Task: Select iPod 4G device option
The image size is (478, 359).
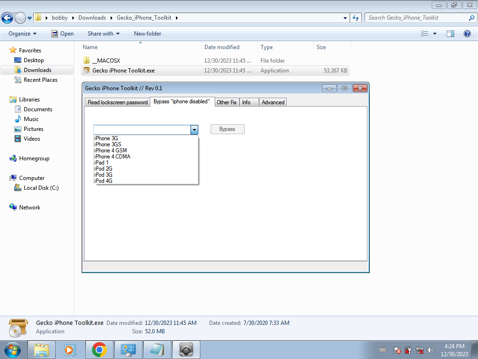Action: 146,181
